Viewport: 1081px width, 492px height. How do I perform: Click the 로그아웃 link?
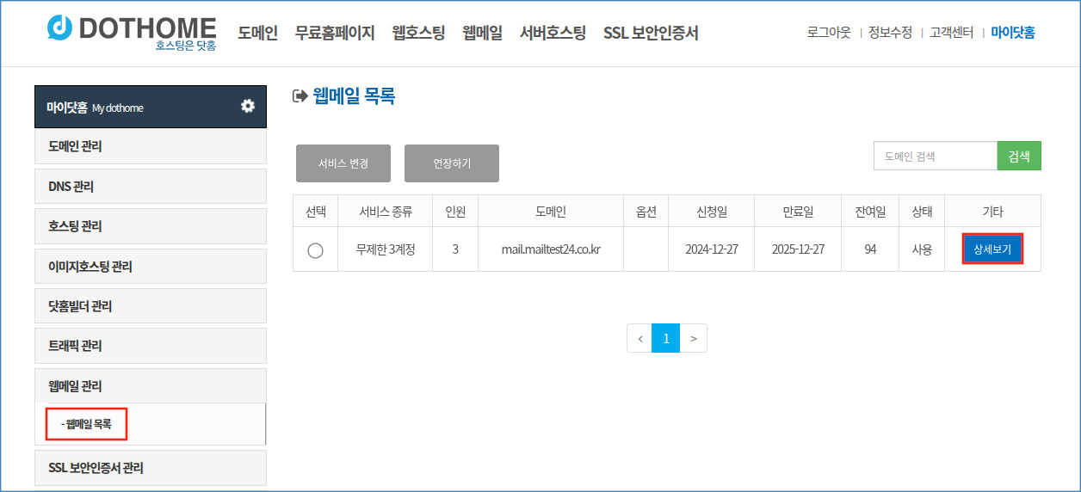pyautogui.click(x=829, y=33)
